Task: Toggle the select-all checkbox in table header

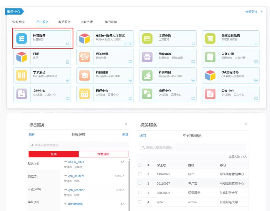Action: click(140, 165)
